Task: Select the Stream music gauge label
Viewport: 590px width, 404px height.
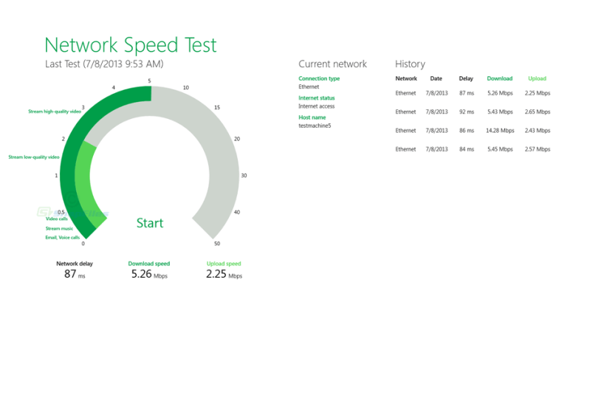Action: point(60,228)
